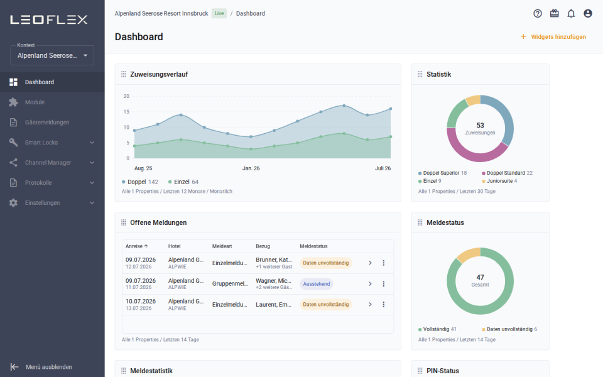Click the Dashboard breadcrumb
603x377 pixels.
[251, 13]
